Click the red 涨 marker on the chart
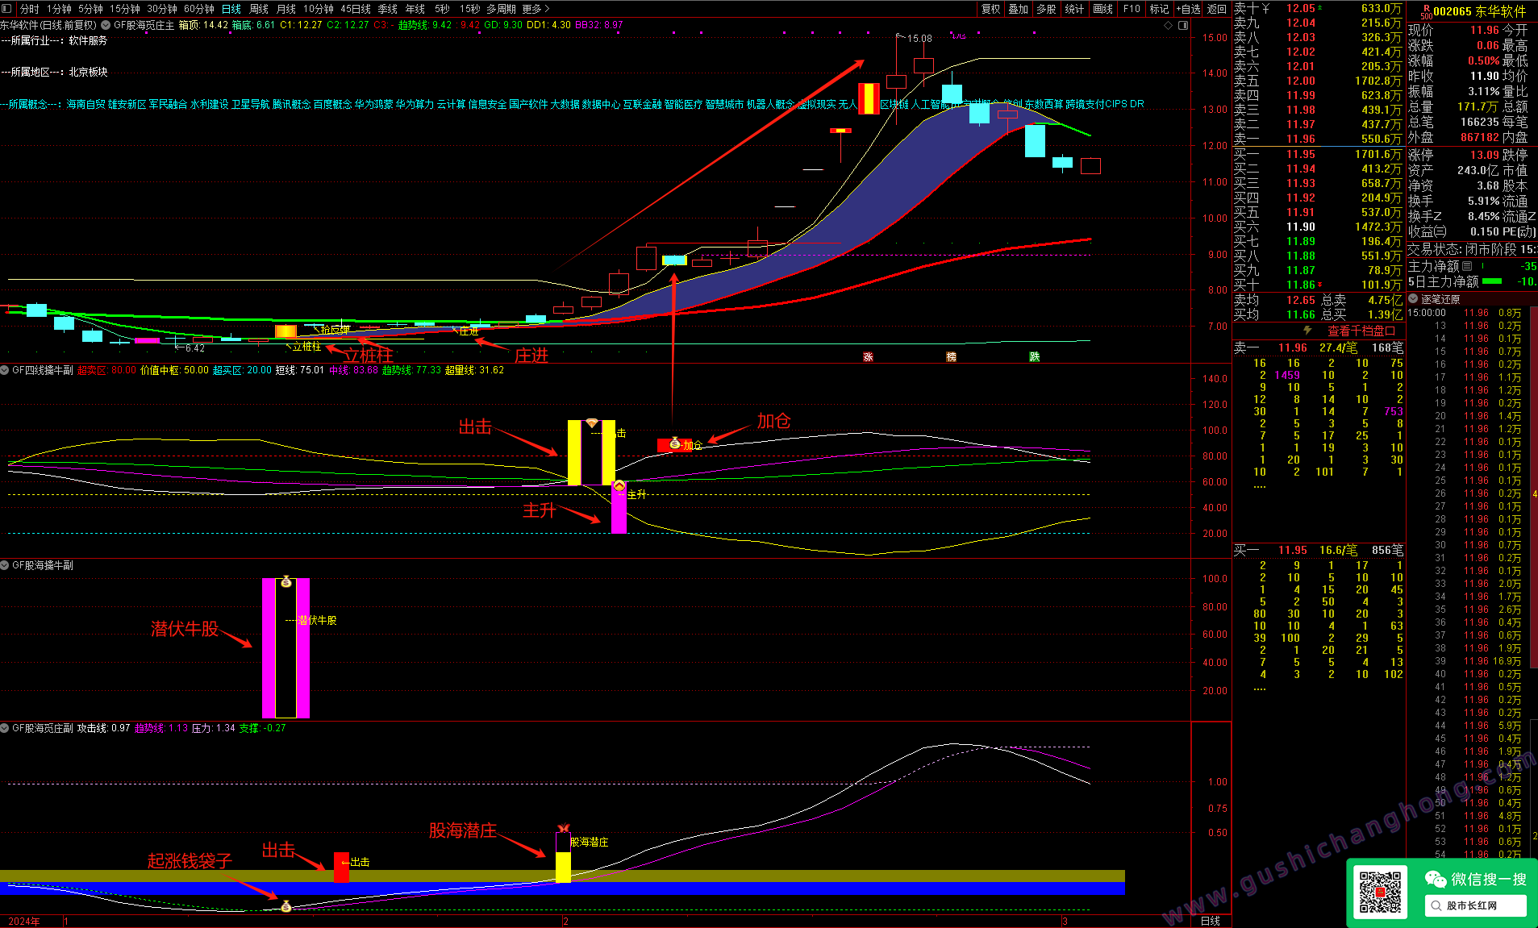 [868, 356]
